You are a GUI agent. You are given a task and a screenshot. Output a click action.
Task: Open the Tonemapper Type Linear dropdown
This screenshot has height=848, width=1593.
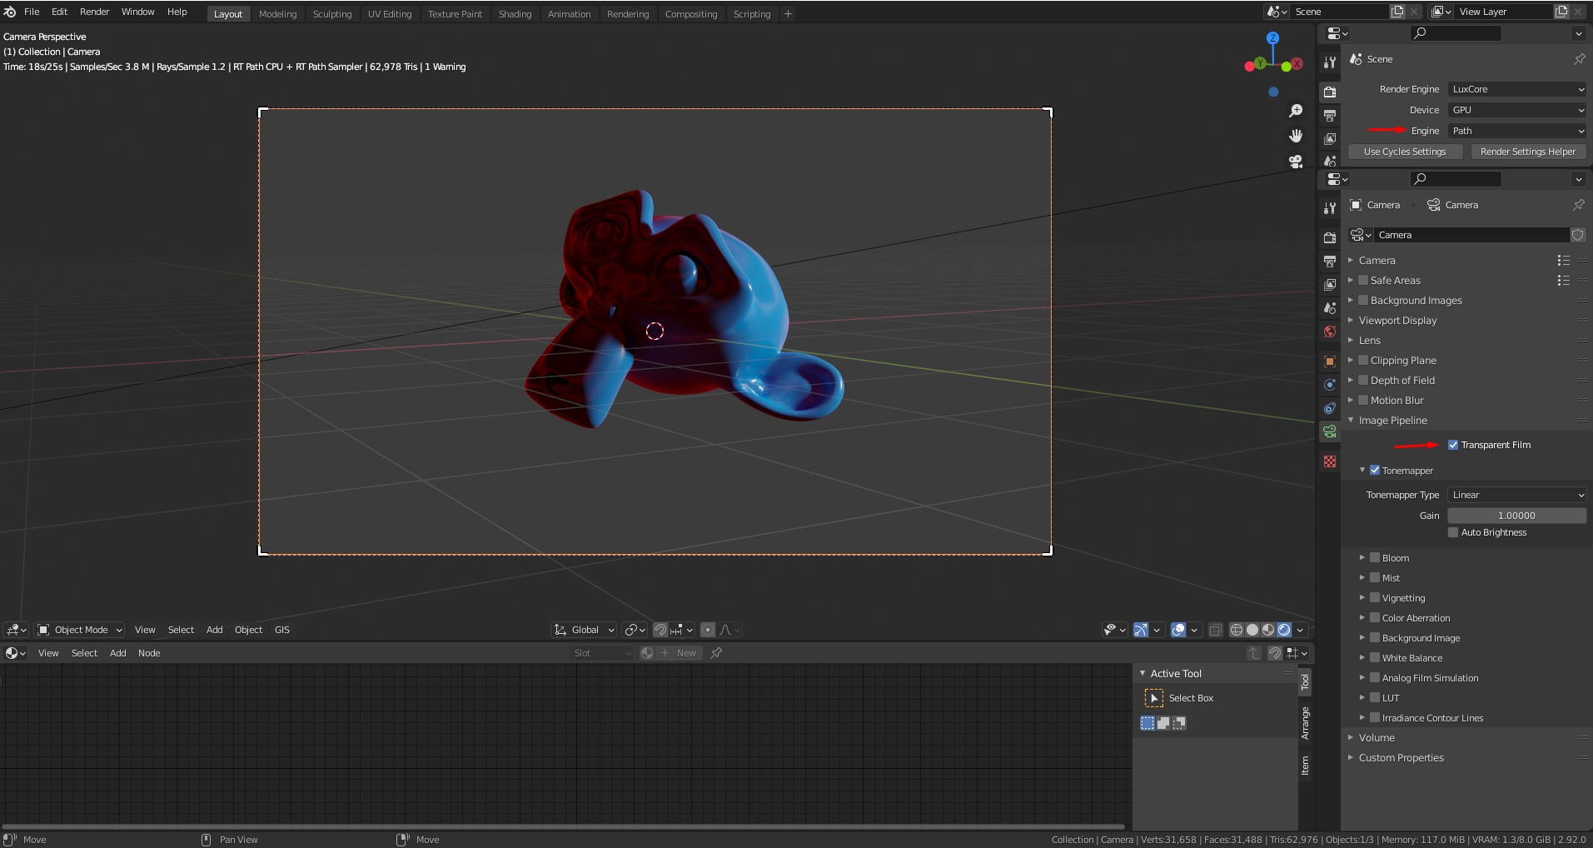click(1516, 495)
